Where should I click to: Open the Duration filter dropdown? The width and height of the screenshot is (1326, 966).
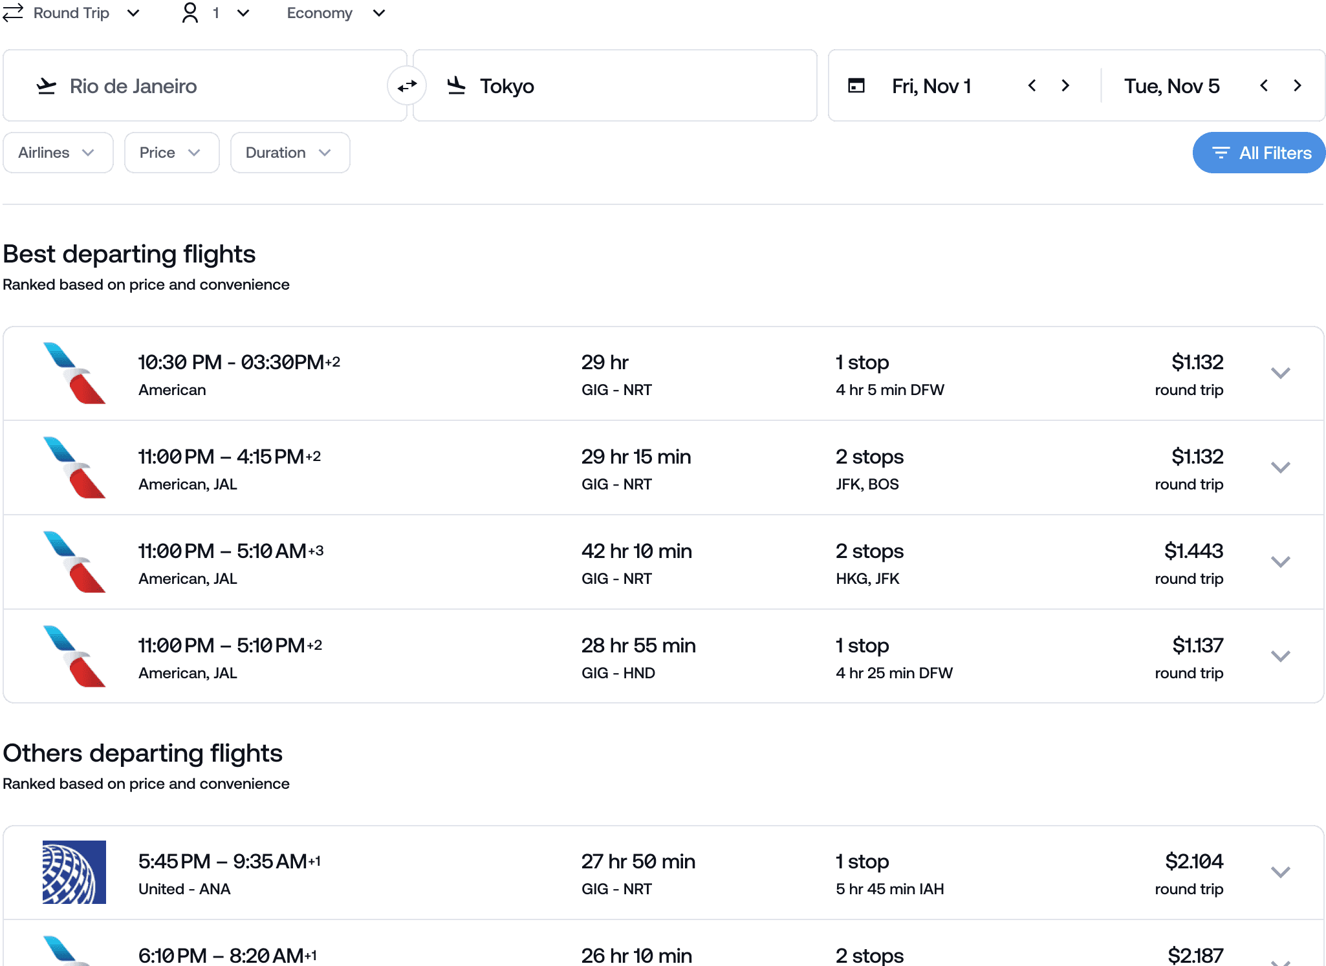point(290,153)
